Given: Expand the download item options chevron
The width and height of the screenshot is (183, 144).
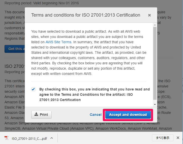Looking at the screenshot, I should (x=52, y=138).
